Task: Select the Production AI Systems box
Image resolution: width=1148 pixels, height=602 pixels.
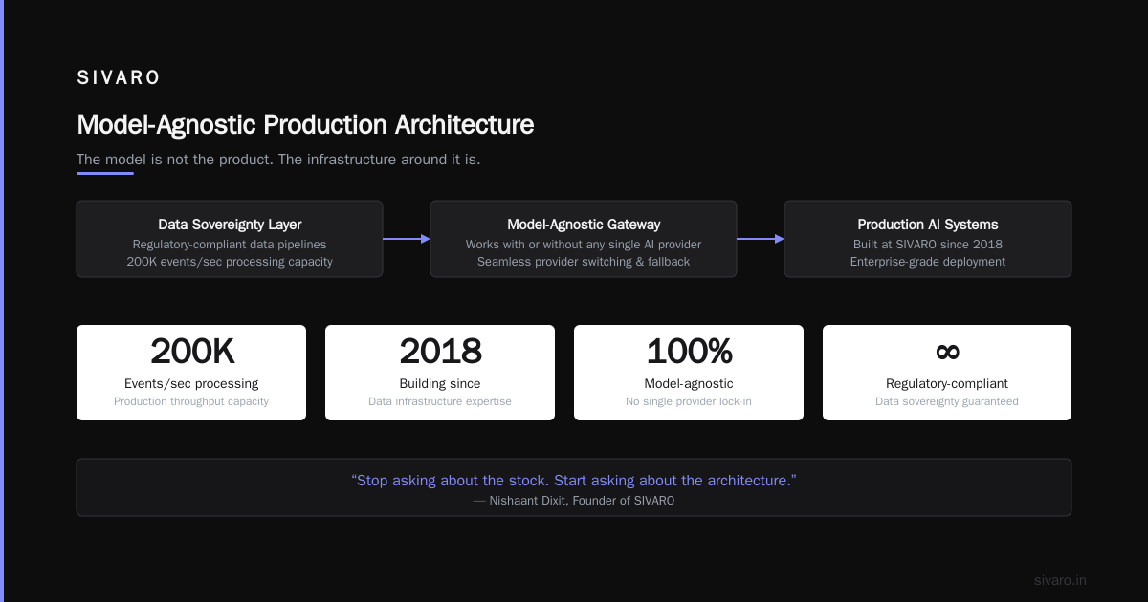Action: [928, 239]
